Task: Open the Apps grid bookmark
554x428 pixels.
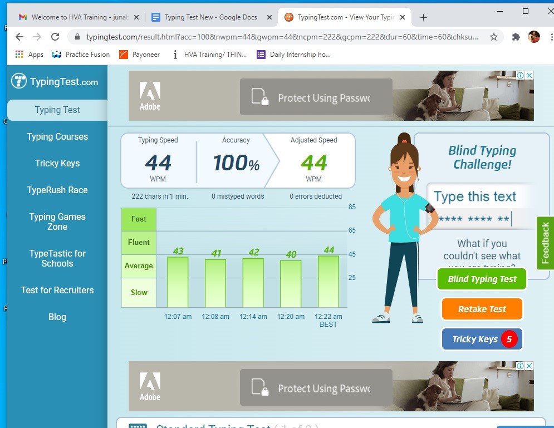Action: coord(30,55)
